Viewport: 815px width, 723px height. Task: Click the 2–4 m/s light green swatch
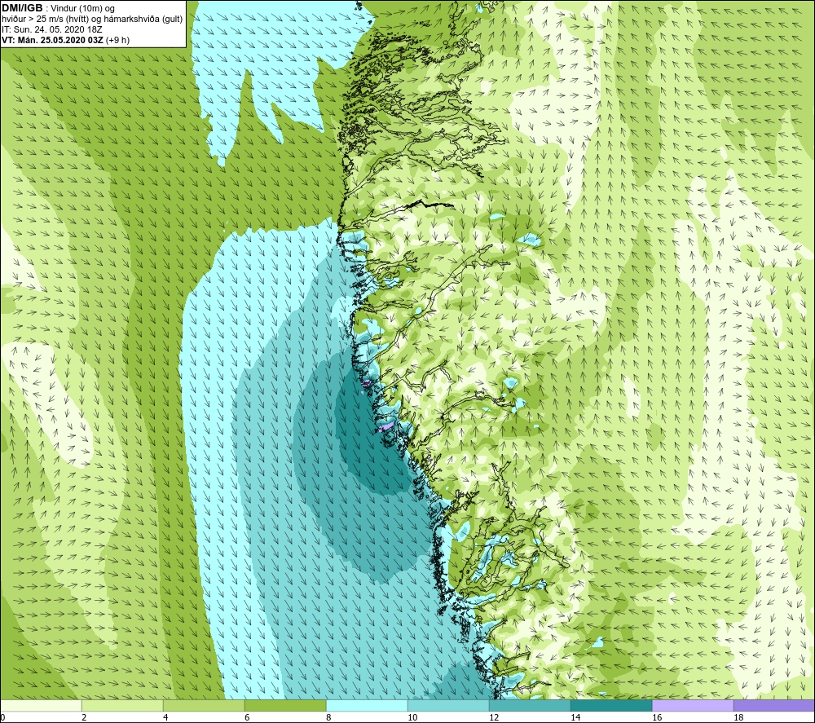pos(122,705)
